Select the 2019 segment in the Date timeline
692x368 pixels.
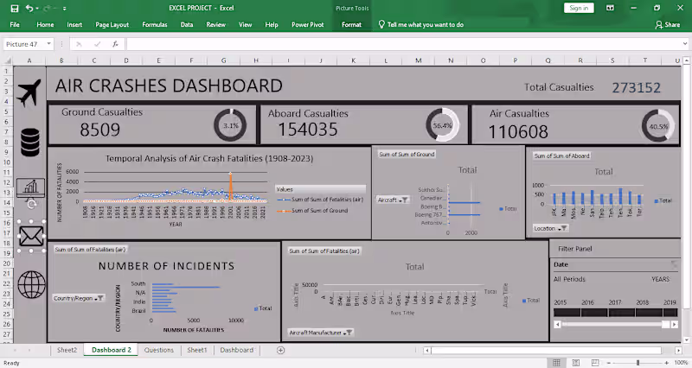click(x=670, y=313)
